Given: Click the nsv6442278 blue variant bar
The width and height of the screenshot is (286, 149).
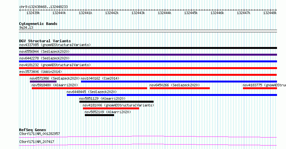Looking at the screenshot, I should [148, 61].
